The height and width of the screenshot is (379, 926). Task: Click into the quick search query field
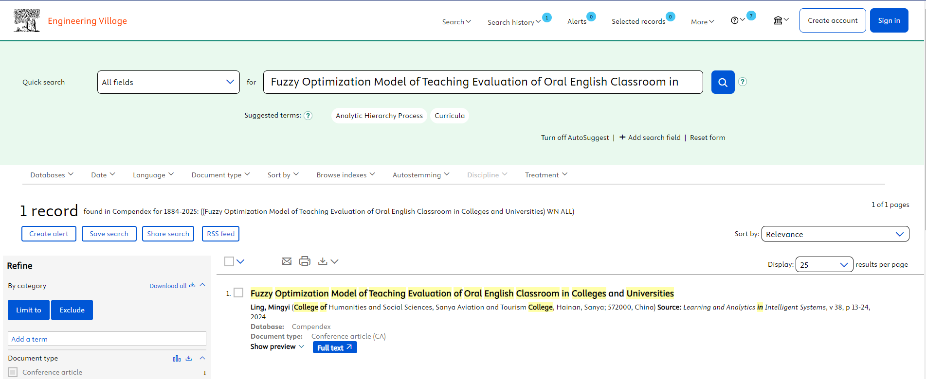click(483, 82)
